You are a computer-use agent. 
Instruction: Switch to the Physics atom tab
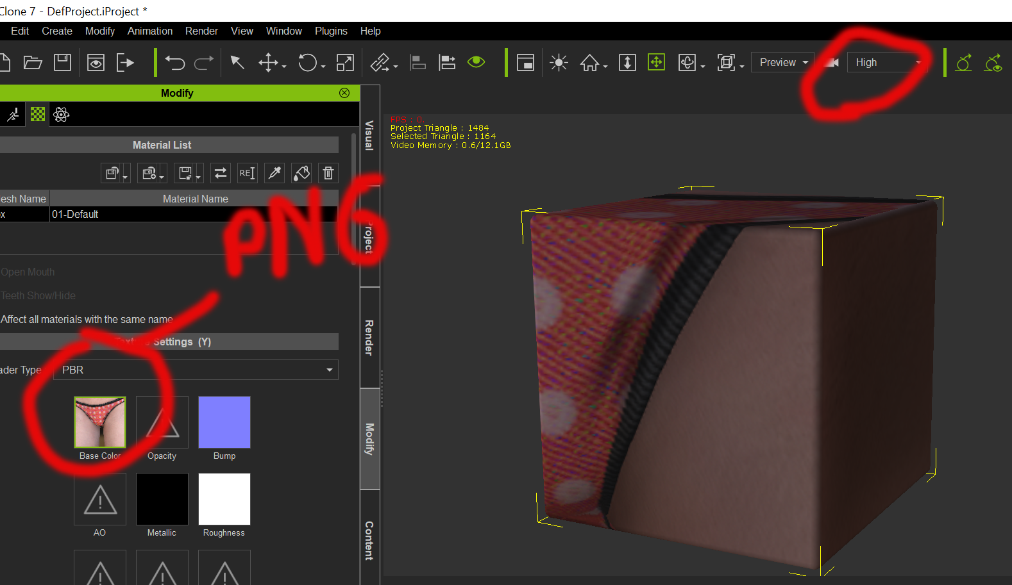[62, 115]
